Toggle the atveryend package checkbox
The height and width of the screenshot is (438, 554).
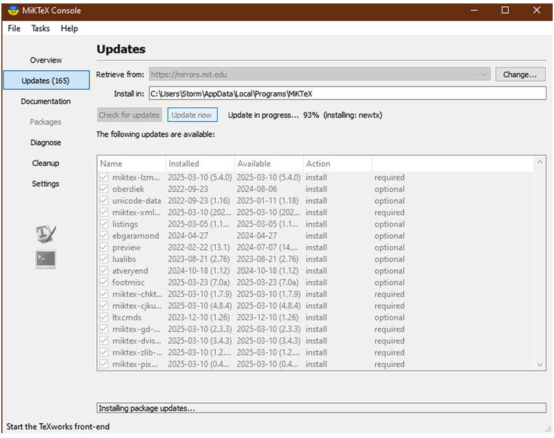(x=104, y=270)
